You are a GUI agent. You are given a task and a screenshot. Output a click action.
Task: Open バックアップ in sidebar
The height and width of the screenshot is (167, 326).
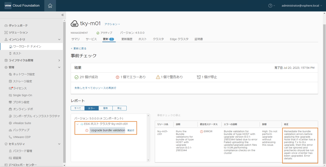click(21, 130)
